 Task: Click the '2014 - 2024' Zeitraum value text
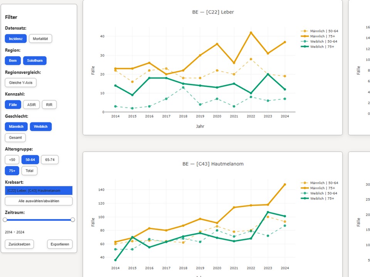[x=15, y=232]
